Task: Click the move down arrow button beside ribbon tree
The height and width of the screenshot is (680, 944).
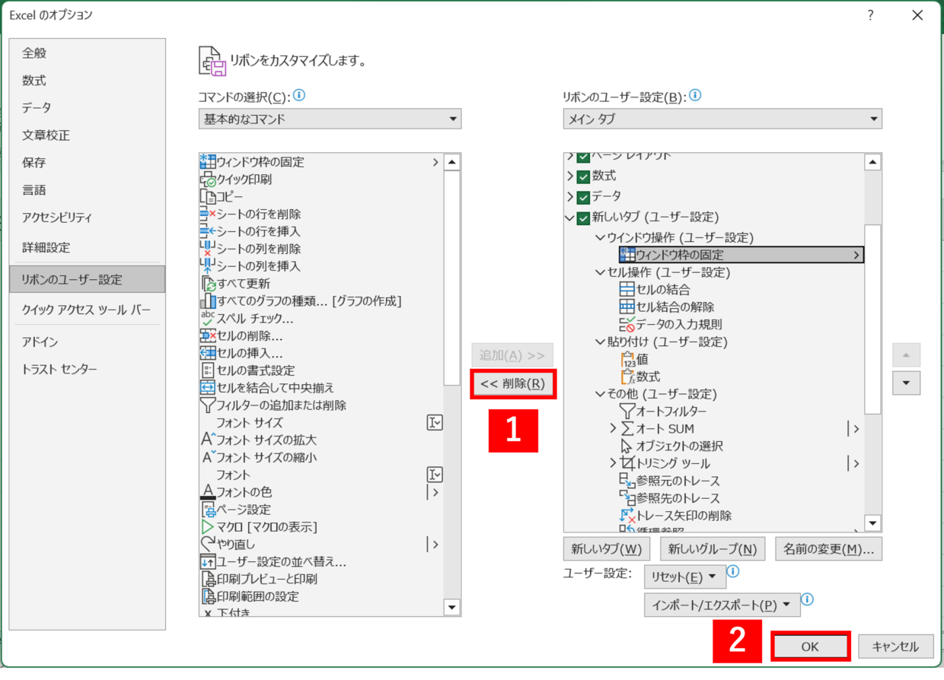Action: pyautogui.click(x=906, y=383)
